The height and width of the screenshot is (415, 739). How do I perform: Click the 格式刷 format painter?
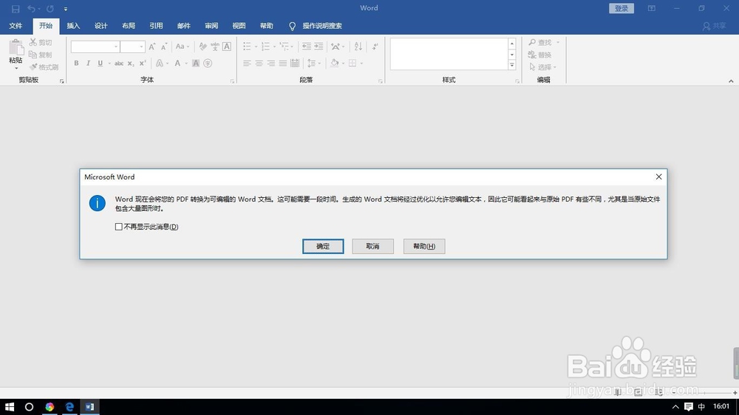pos(44,67)
